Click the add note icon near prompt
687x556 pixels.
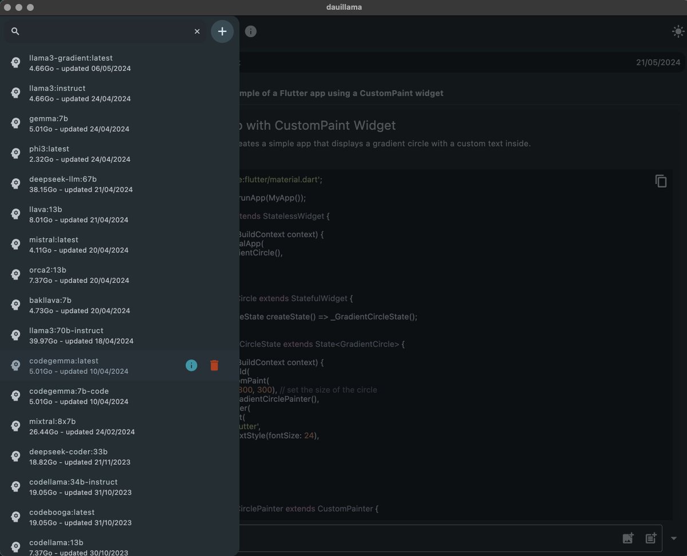click(651, 538)
